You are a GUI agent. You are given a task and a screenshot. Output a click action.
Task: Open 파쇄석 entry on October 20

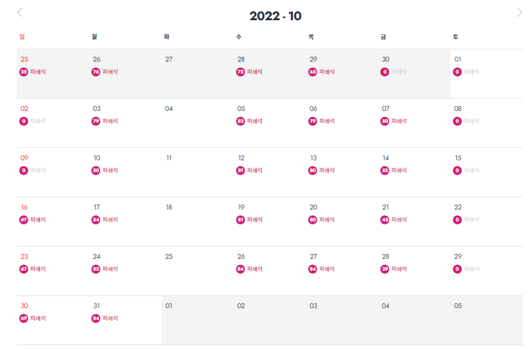point(327,220)
